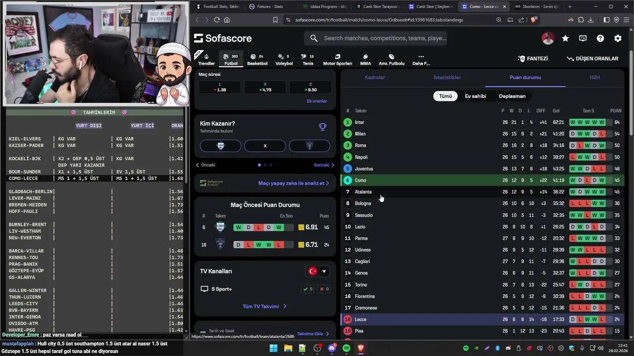
Task: Open the favorites star icon in Sofascore header
Action: click(565, 38)
